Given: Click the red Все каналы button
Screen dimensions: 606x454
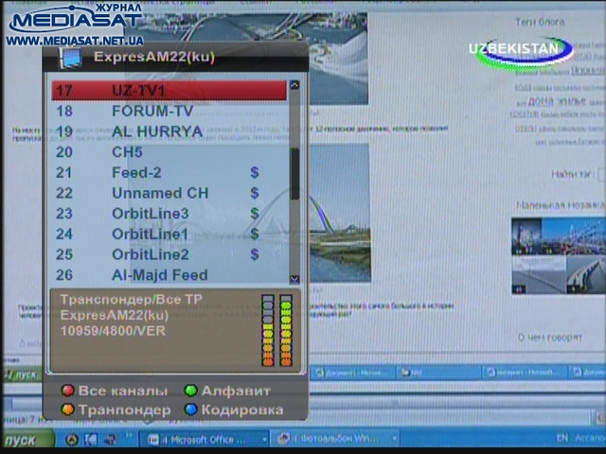Looking at the screenshot, I should 115,391.
